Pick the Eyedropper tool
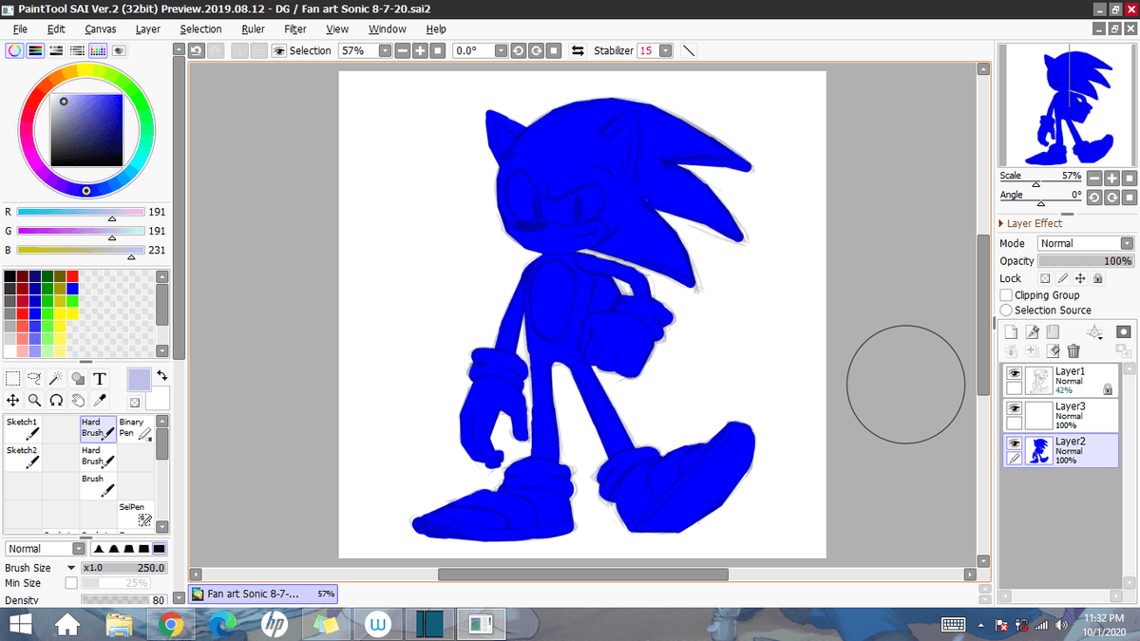This screenshot has height=641, width=1140. pyautogui.click(x=98, y=401)
